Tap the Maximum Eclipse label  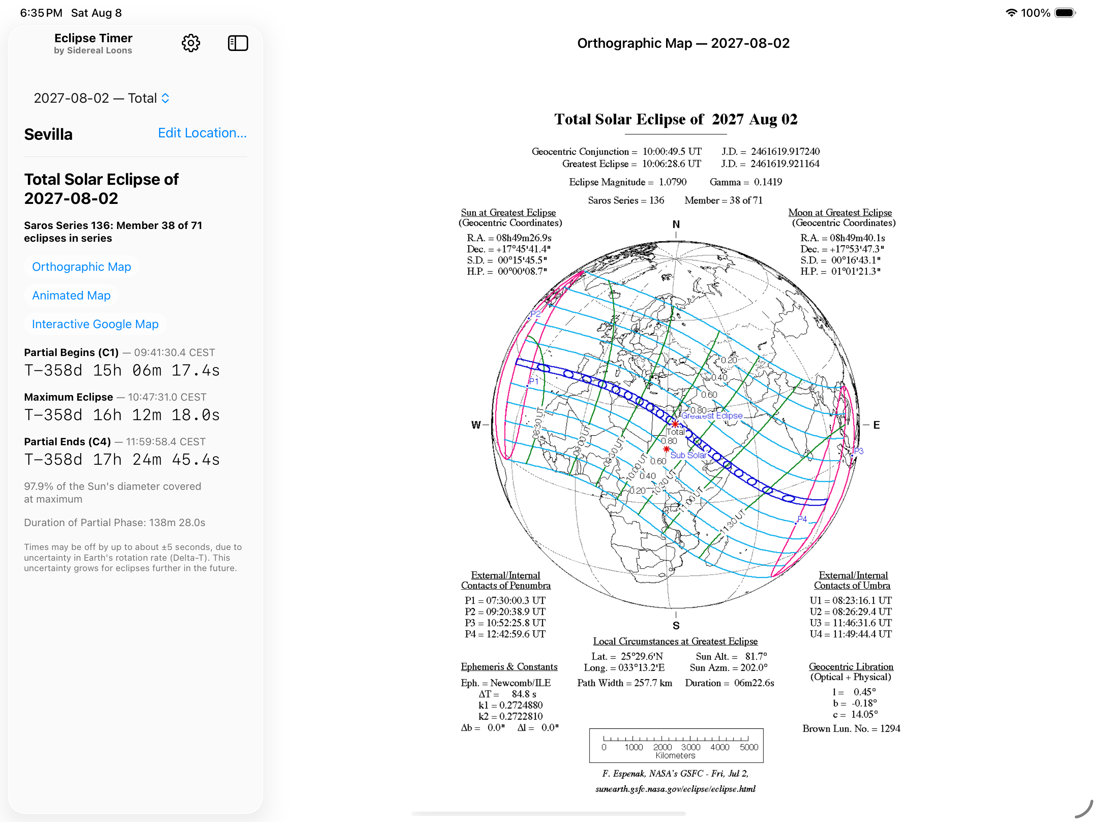pos(69,397)
